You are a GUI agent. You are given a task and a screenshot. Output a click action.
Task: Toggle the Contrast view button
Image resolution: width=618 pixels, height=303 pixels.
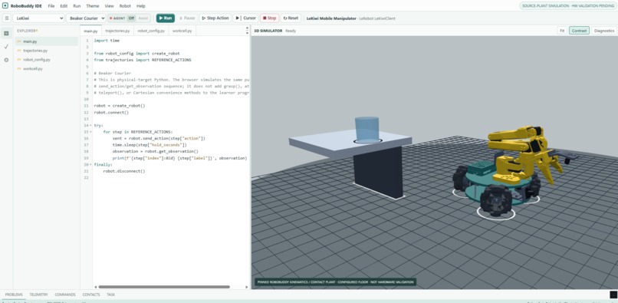pos(579,31)
